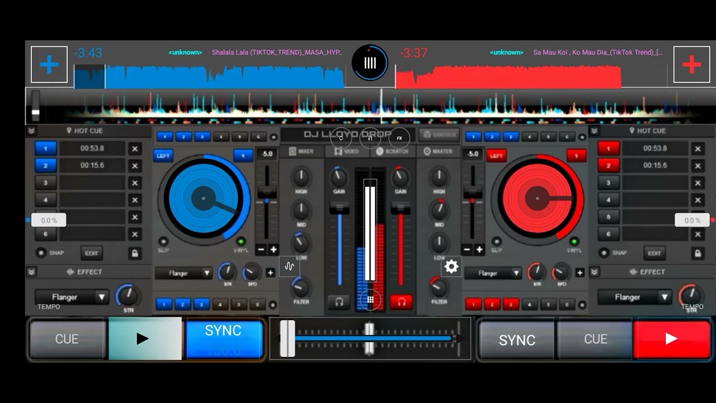The width and height of the screenshot is (716, 403).
Task: Tap the FX overlay circle
Action: pos(399,138)
